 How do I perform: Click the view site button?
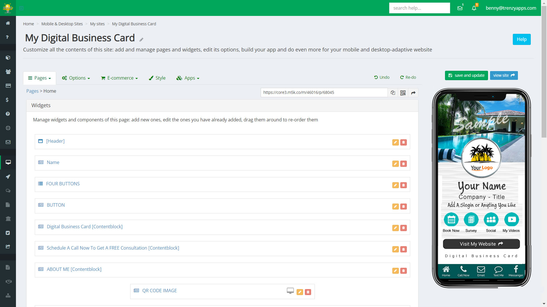504,75
